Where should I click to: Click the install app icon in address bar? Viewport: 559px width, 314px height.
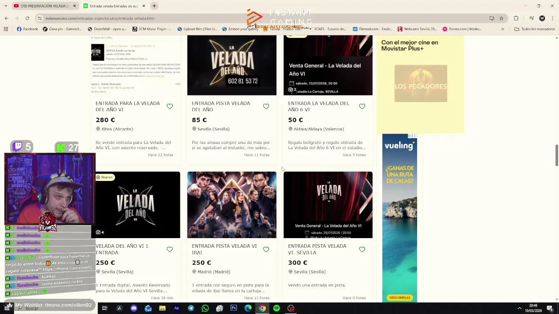click(x=492, y=18)
